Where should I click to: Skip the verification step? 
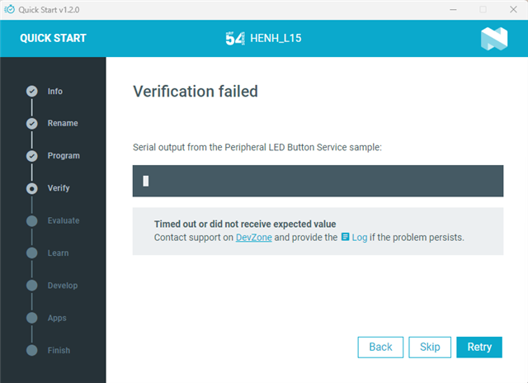(x=430, y=347)
